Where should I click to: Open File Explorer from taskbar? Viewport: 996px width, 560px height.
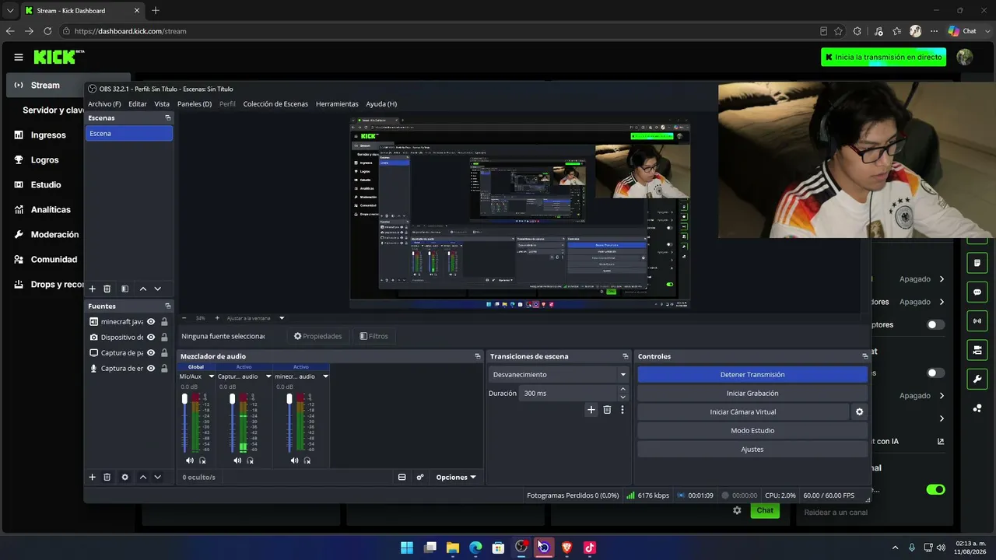(x=453, y=548)
